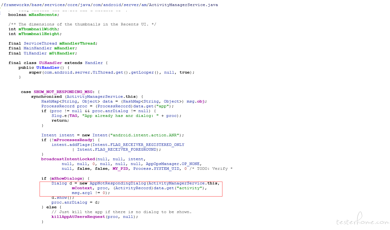The image size is (390, 230).
Task: Select the TAG constant in Slog.e
Action: click(x=73, y=116)
